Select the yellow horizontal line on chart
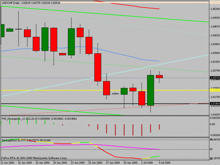Image resolution: width=220 pixels, height=165 pixels. 105,90
